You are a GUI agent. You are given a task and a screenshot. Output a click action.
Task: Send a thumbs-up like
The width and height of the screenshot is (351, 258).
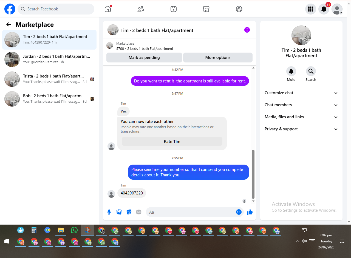click(250, 212)
